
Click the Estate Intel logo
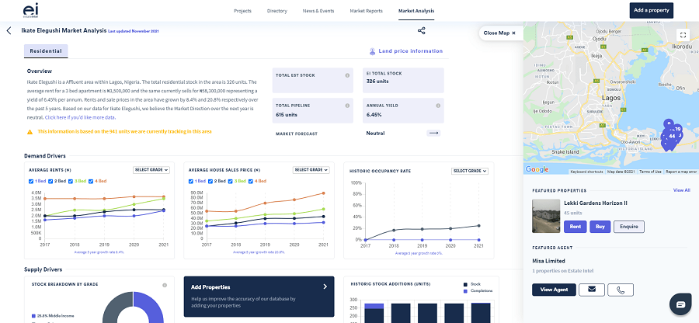pyautogui.click(x=31, y=10)
